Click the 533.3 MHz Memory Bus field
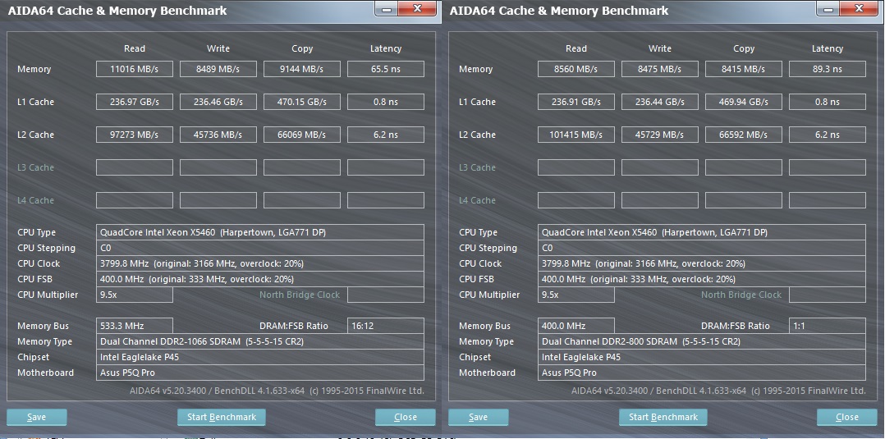The image size is (885, 439). click(135, 326)
